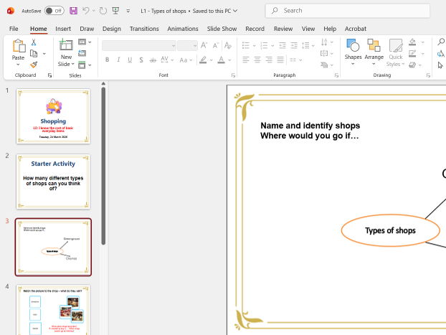Open text highlight color picker
The height and width of the screenshot is (335, 446).
point(211,60)
